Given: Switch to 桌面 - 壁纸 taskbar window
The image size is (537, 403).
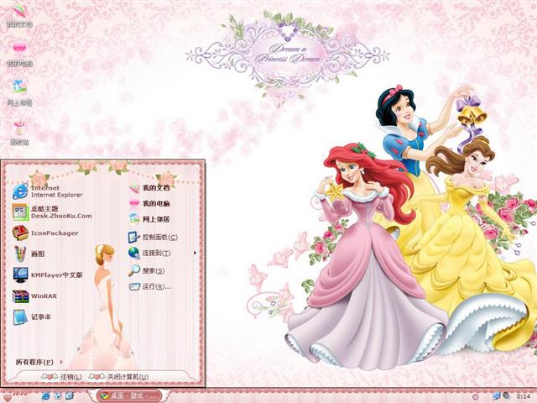Looking at the screenshot, I should point(129,395).
